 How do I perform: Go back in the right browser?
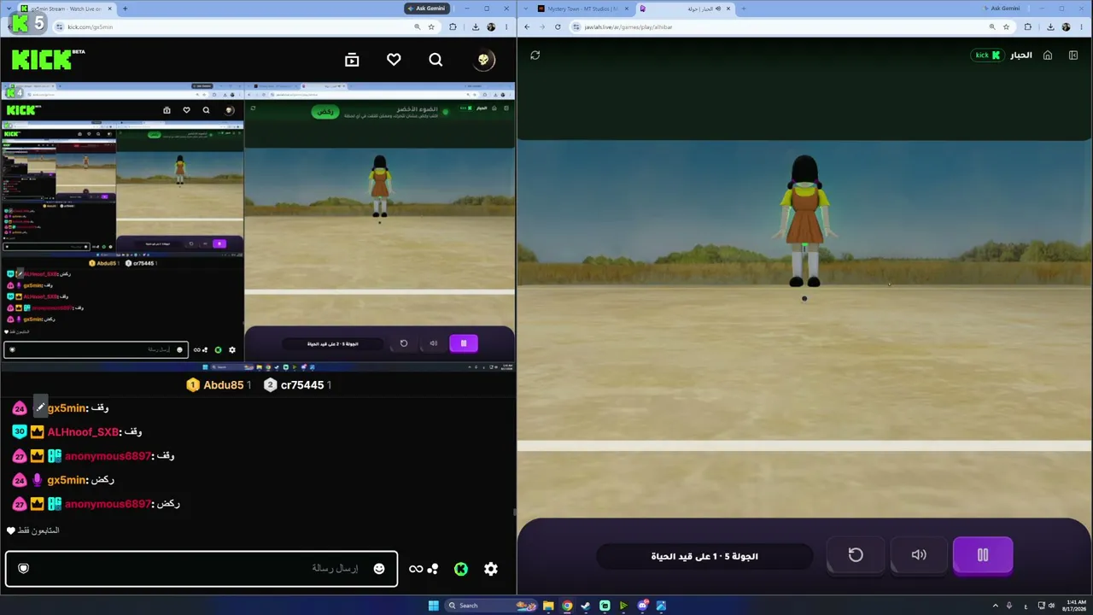(x=527, y=26)
